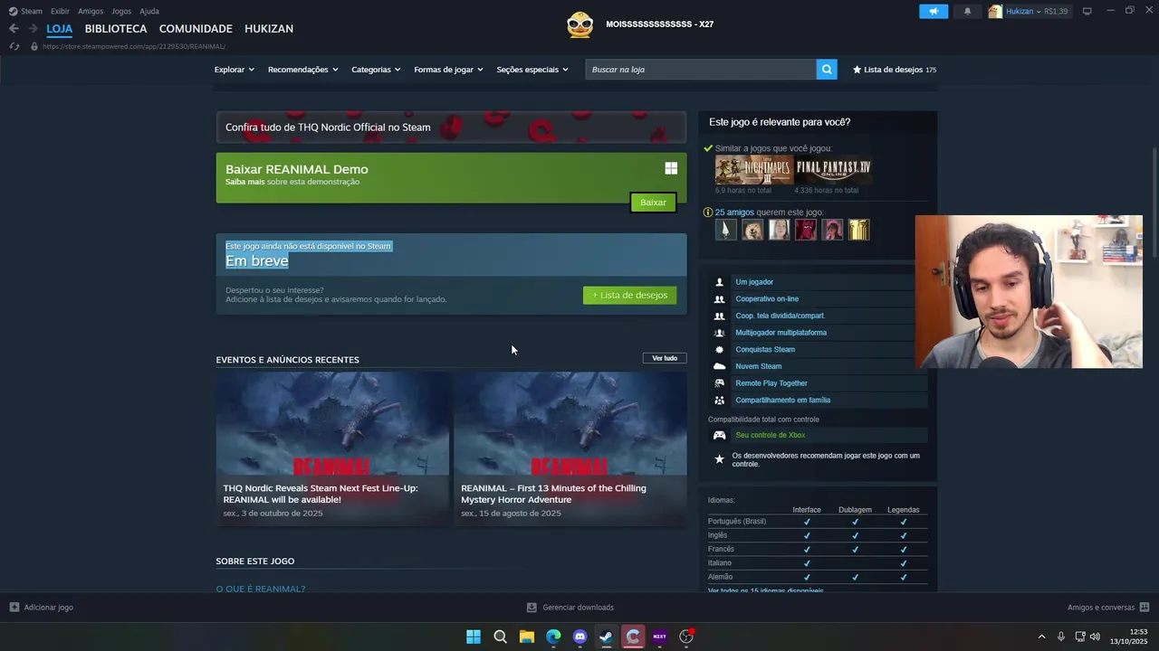The image size is (1159, 651).
Task: Click the Windows platform icon on demo
Action: pos(671,168)
